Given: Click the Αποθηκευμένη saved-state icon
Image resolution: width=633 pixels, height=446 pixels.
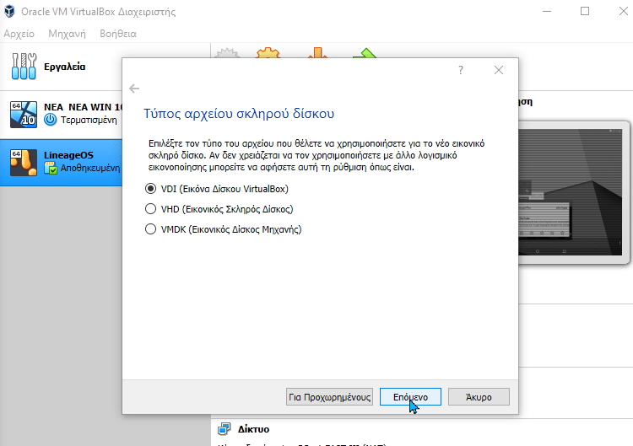Looking at the screenshot, I should (x=51, y=168).
